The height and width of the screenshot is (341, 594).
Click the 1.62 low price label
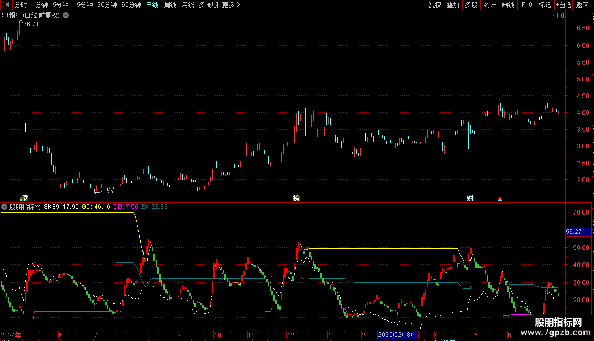107,193
